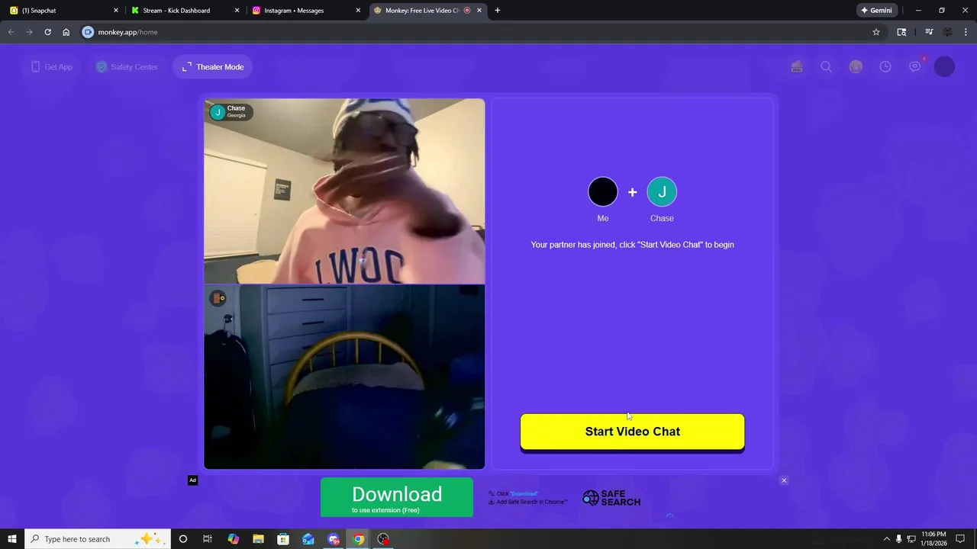This screenshot has height=549, width=977.
Task: Open the history clock icon in header
Action: pos(885,67)
